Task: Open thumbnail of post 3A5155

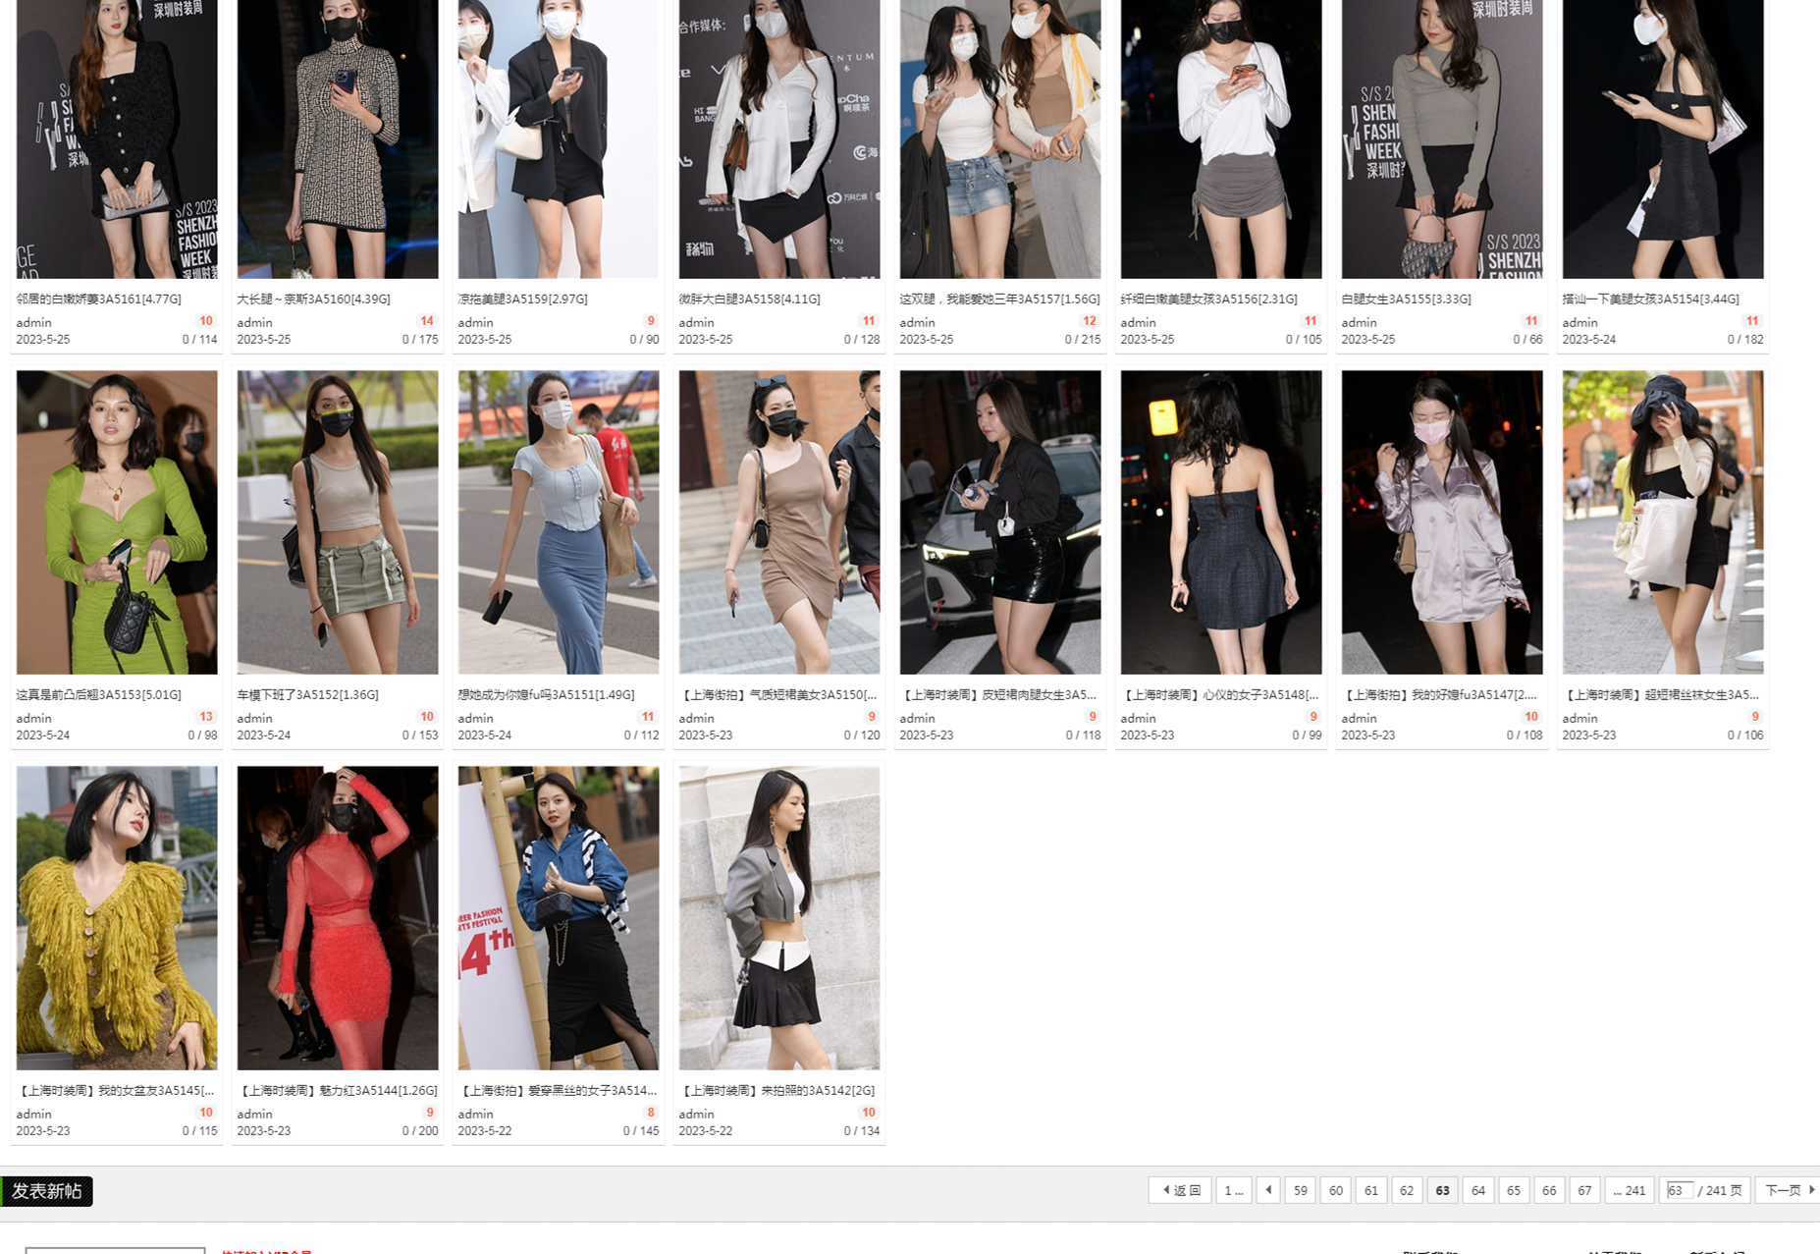Action: [x=1442, y=138]
